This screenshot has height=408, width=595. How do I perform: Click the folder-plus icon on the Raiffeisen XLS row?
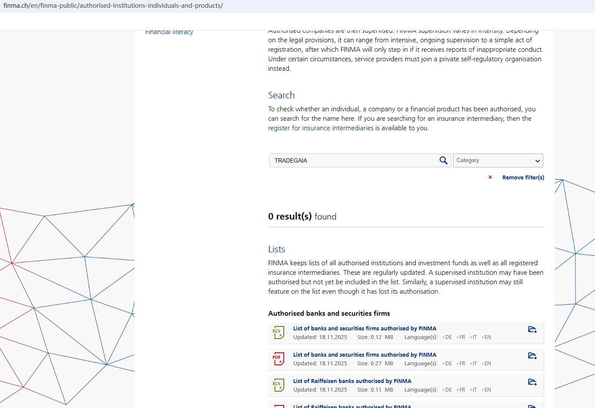(532, 382)
